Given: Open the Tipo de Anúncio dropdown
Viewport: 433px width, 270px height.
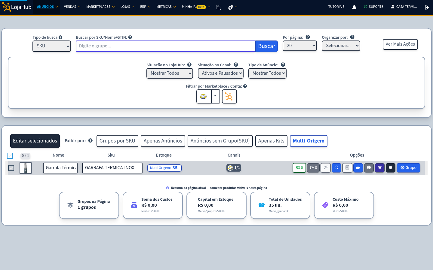Looking at the screenshot, I should tap(267, 73).
